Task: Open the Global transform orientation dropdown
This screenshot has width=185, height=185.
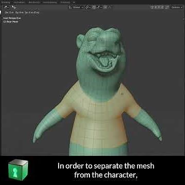Action: 76,7
